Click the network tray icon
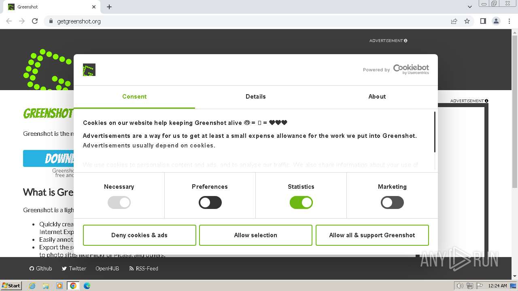The image size is (518, 291). click(470, 286)
